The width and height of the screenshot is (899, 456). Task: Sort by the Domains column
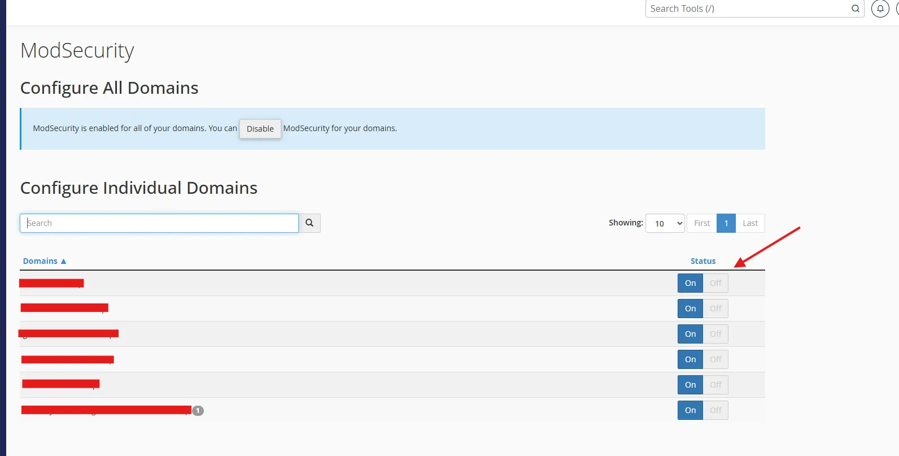pyautogui.click(x=45, y=261)
